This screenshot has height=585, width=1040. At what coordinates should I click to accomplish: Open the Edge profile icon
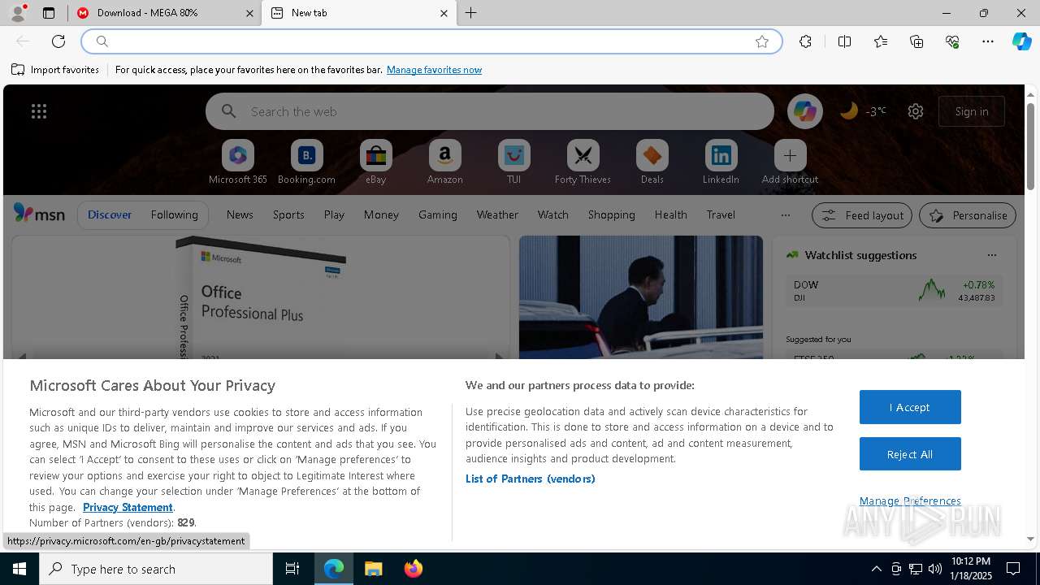coord(18,13)
